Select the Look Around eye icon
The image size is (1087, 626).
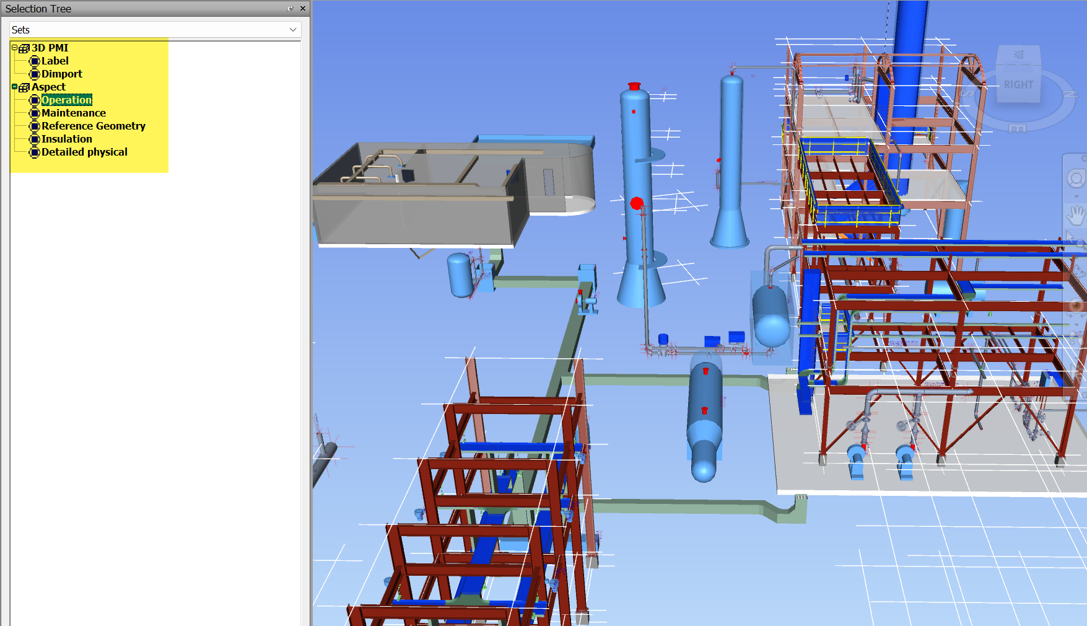tap(1076, 306)
